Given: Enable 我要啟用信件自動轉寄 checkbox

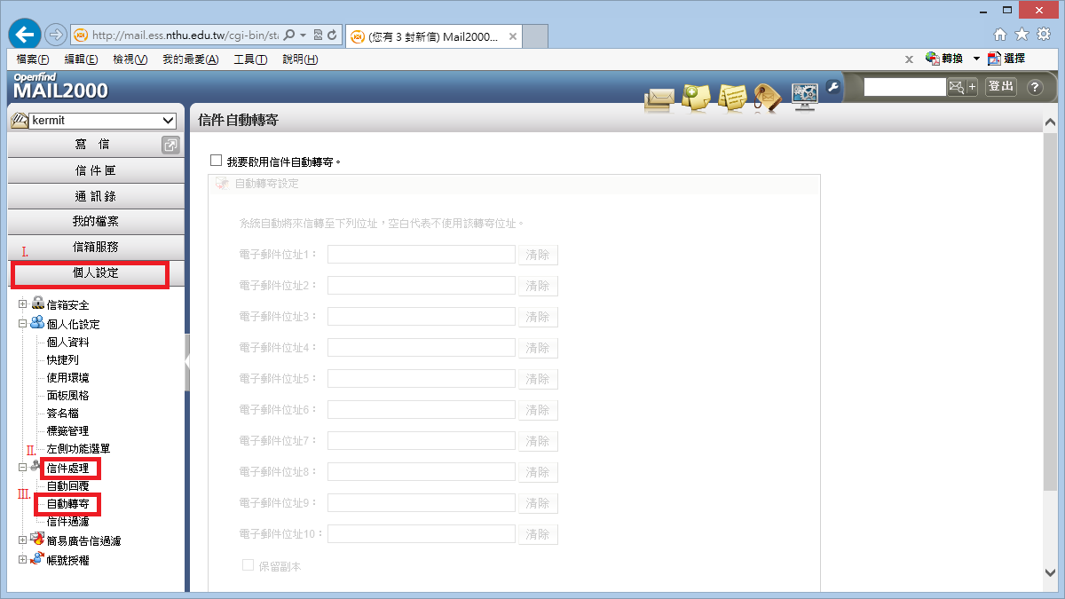Looking at the screenshot, I should [216, 161].
